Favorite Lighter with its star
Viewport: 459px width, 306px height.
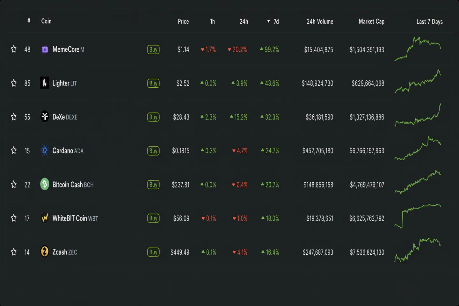pos(14,83)
